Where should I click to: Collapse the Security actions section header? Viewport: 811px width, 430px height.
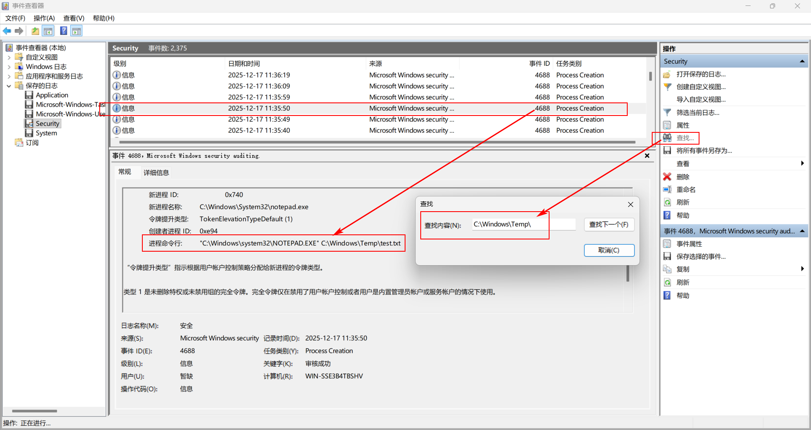(802, 62)
